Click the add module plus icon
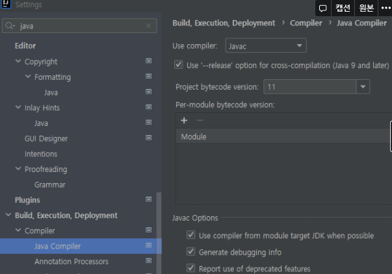The width and height of the screenshot is (392, 274). pyautogui.click(x=184, y=120)
